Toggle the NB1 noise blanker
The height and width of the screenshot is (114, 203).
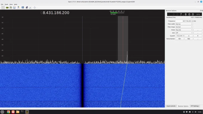click(x=180, y=39)
